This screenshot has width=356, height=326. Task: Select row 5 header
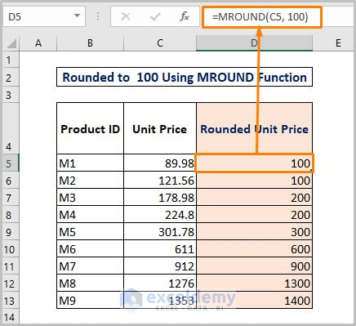(x=11, y=163)
